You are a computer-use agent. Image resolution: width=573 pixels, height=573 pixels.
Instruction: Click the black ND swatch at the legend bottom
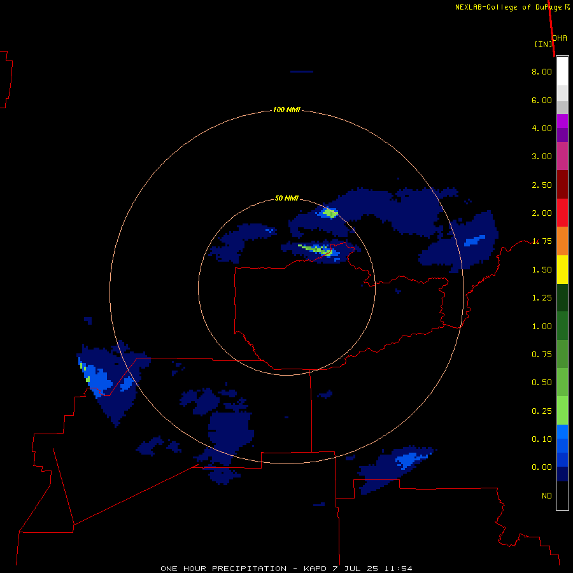tap(562, 495)
